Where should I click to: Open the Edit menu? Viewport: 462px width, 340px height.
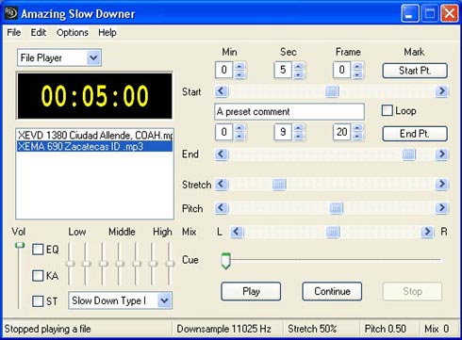click(x=39, y=32)
